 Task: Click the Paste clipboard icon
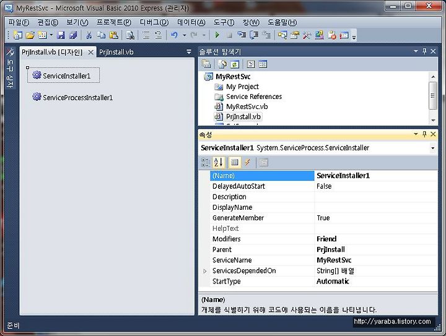tap(114, 35)
